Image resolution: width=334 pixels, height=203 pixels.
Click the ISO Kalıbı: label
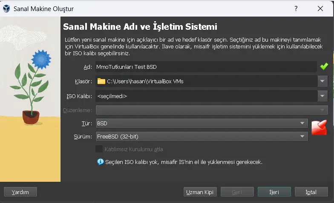coord(79,96)
